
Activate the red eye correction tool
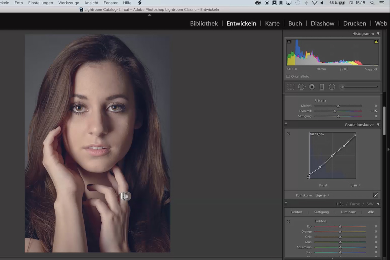click(x=312, y=87)
